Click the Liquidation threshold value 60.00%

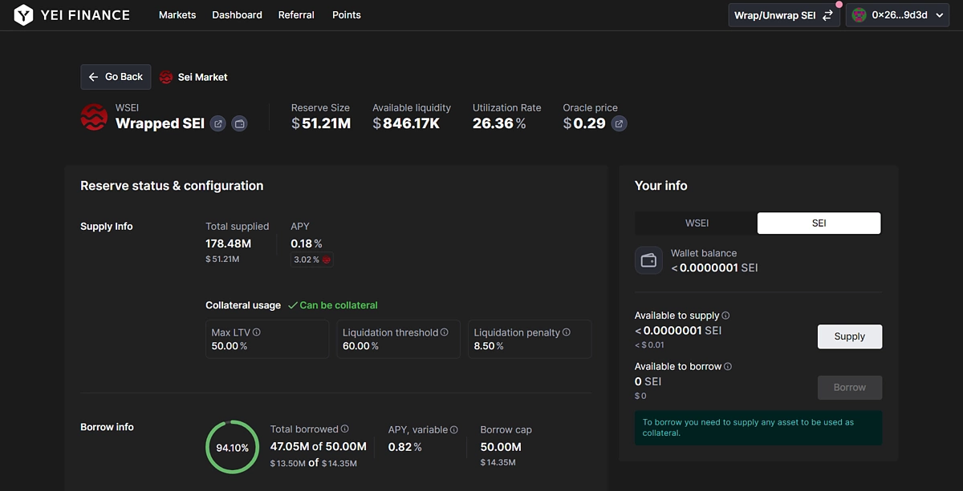360,346
